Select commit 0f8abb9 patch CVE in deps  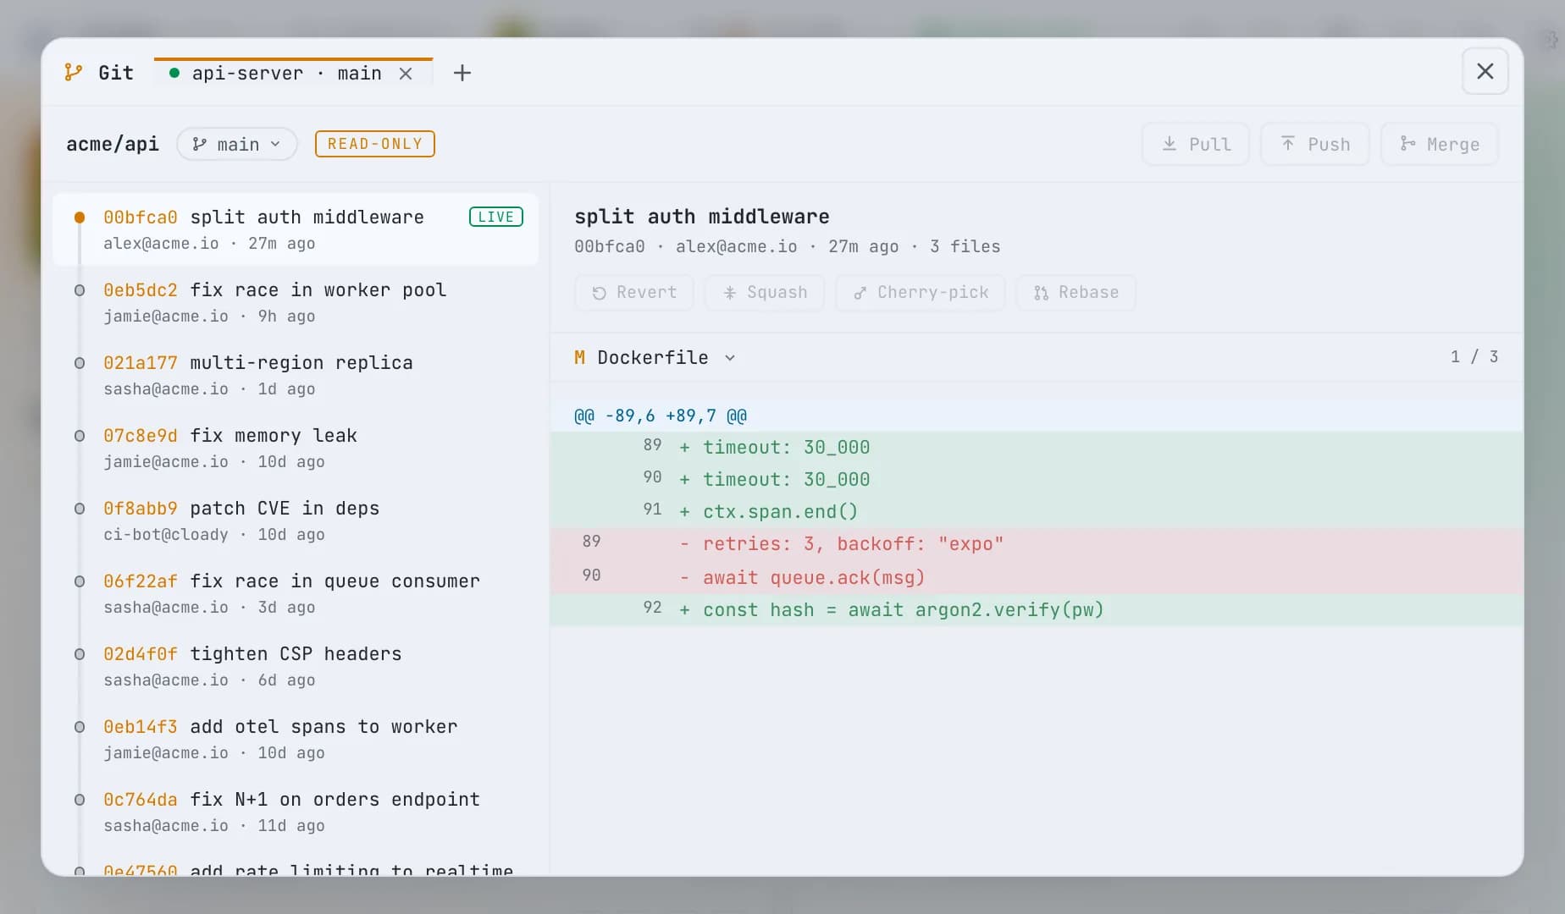pos(295,520)
